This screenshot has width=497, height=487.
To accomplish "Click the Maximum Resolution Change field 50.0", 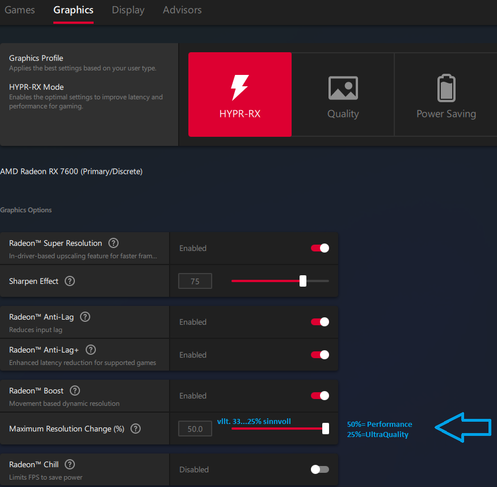I will point(195,429).
